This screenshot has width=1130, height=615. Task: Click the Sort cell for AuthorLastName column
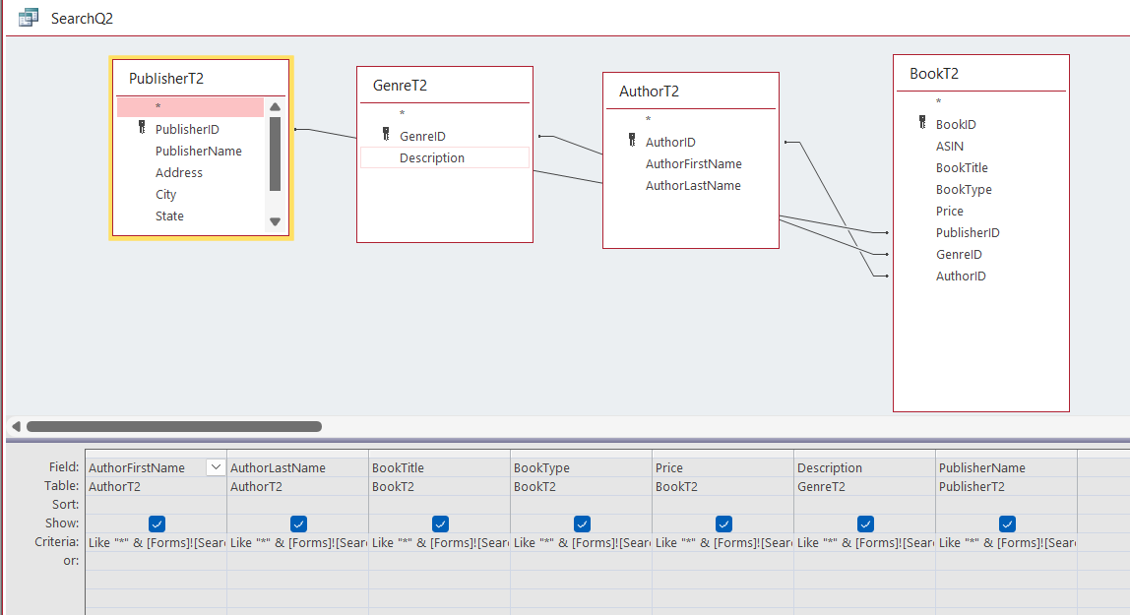tap(297, 505)
